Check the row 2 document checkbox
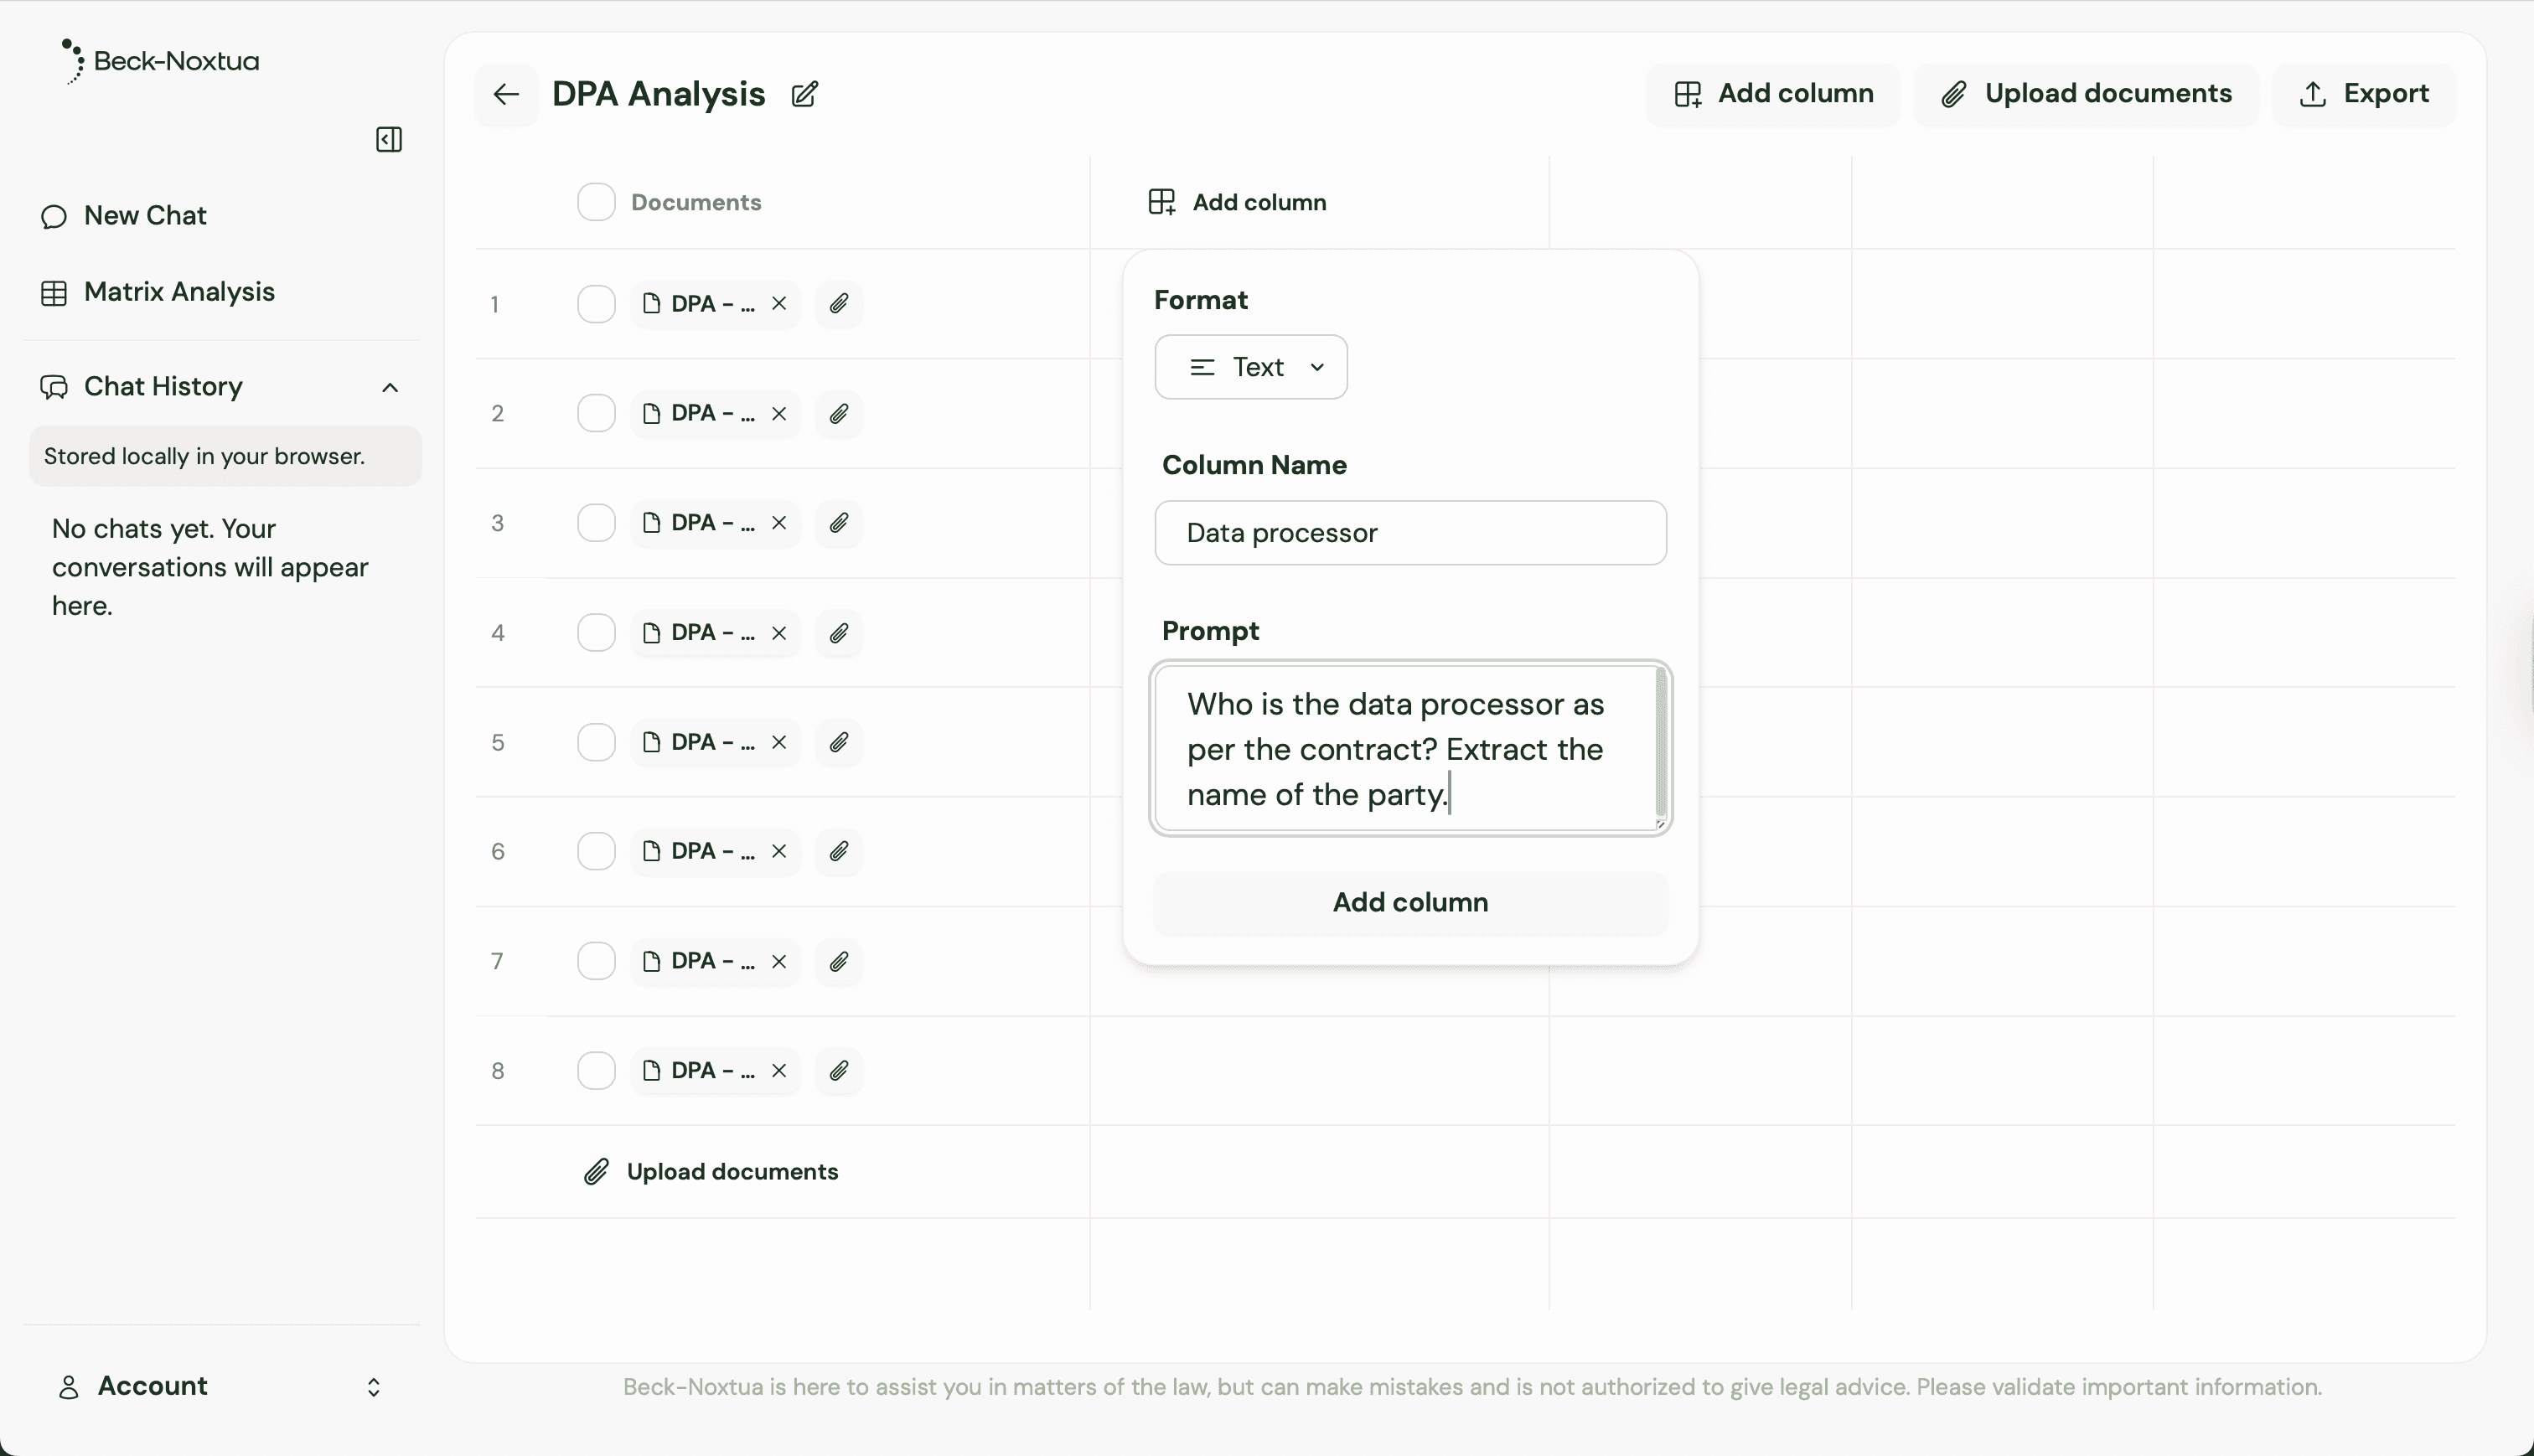Screen dimensions: 2534x1456 596,414
